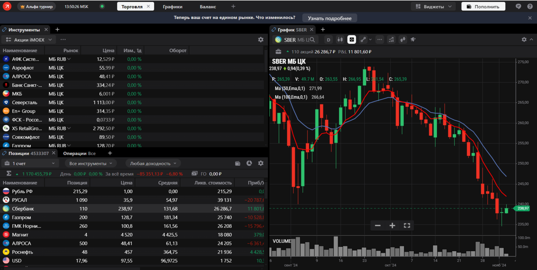Select the Торговля workspace tab

coord(132,7)
